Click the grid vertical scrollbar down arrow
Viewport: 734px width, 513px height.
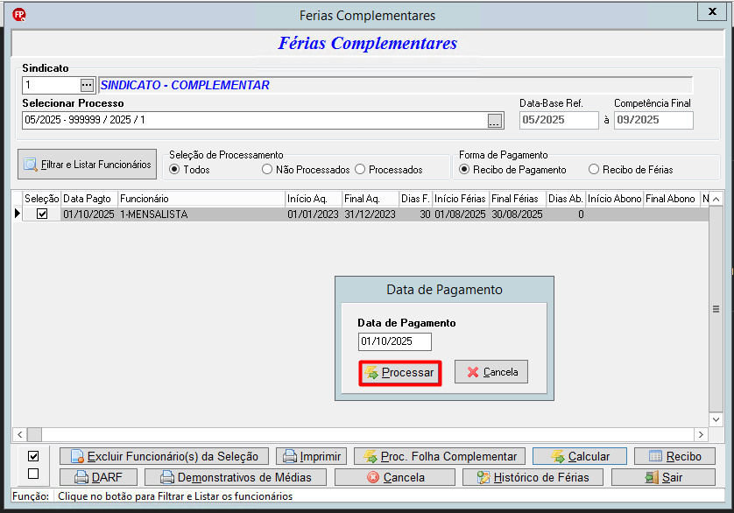tap(716, 419)
